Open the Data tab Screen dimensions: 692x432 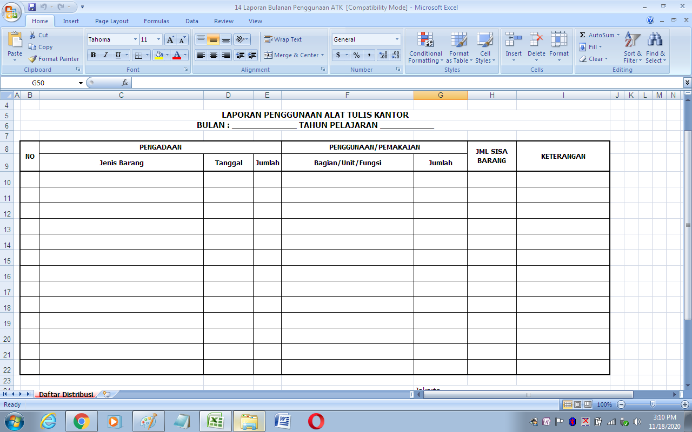pos(192,21)
